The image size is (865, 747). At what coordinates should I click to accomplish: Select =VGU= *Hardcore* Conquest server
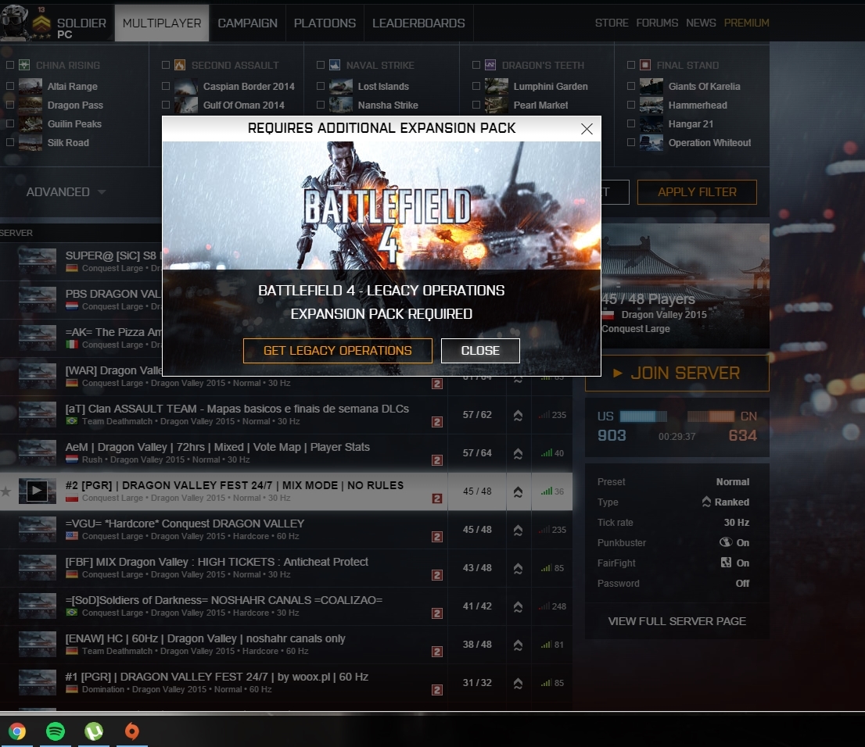point(285,529)
